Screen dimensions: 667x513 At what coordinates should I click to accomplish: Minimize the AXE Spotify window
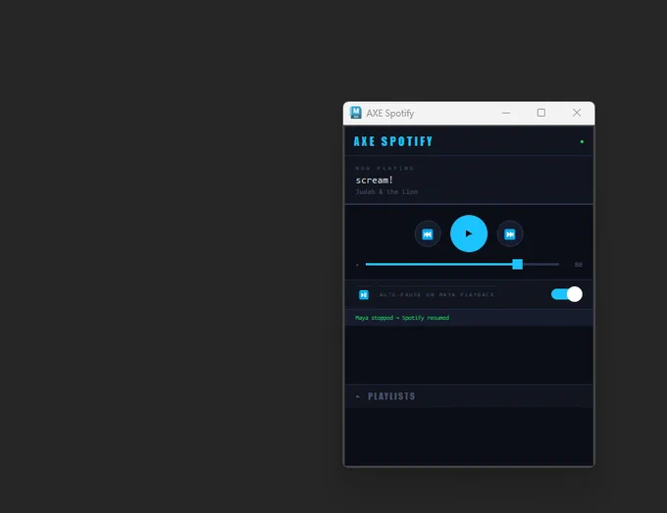[x=506, y=113]
